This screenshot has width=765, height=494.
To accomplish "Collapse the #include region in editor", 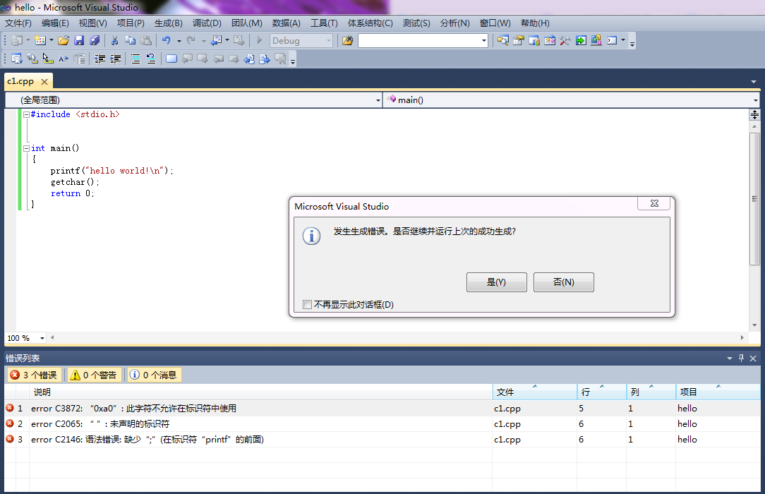I will pyautogui.click(x=26, y=114).
